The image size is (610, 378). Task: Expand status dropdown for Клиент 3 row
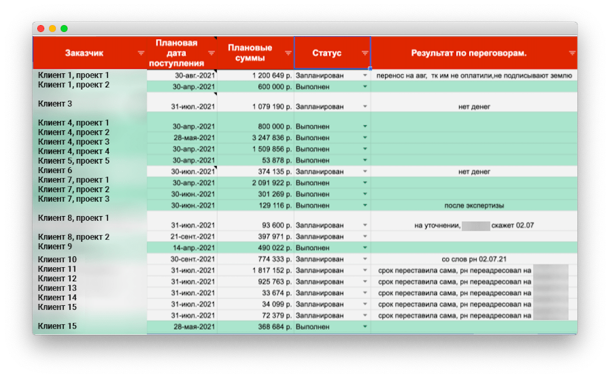[365, 107]
